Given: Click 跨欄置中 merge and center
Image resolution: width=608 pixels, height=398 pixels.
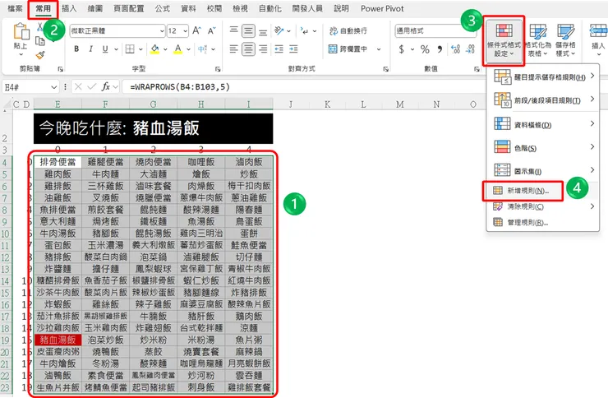Looking at the screenshot, I should click(x=348, y=49).
